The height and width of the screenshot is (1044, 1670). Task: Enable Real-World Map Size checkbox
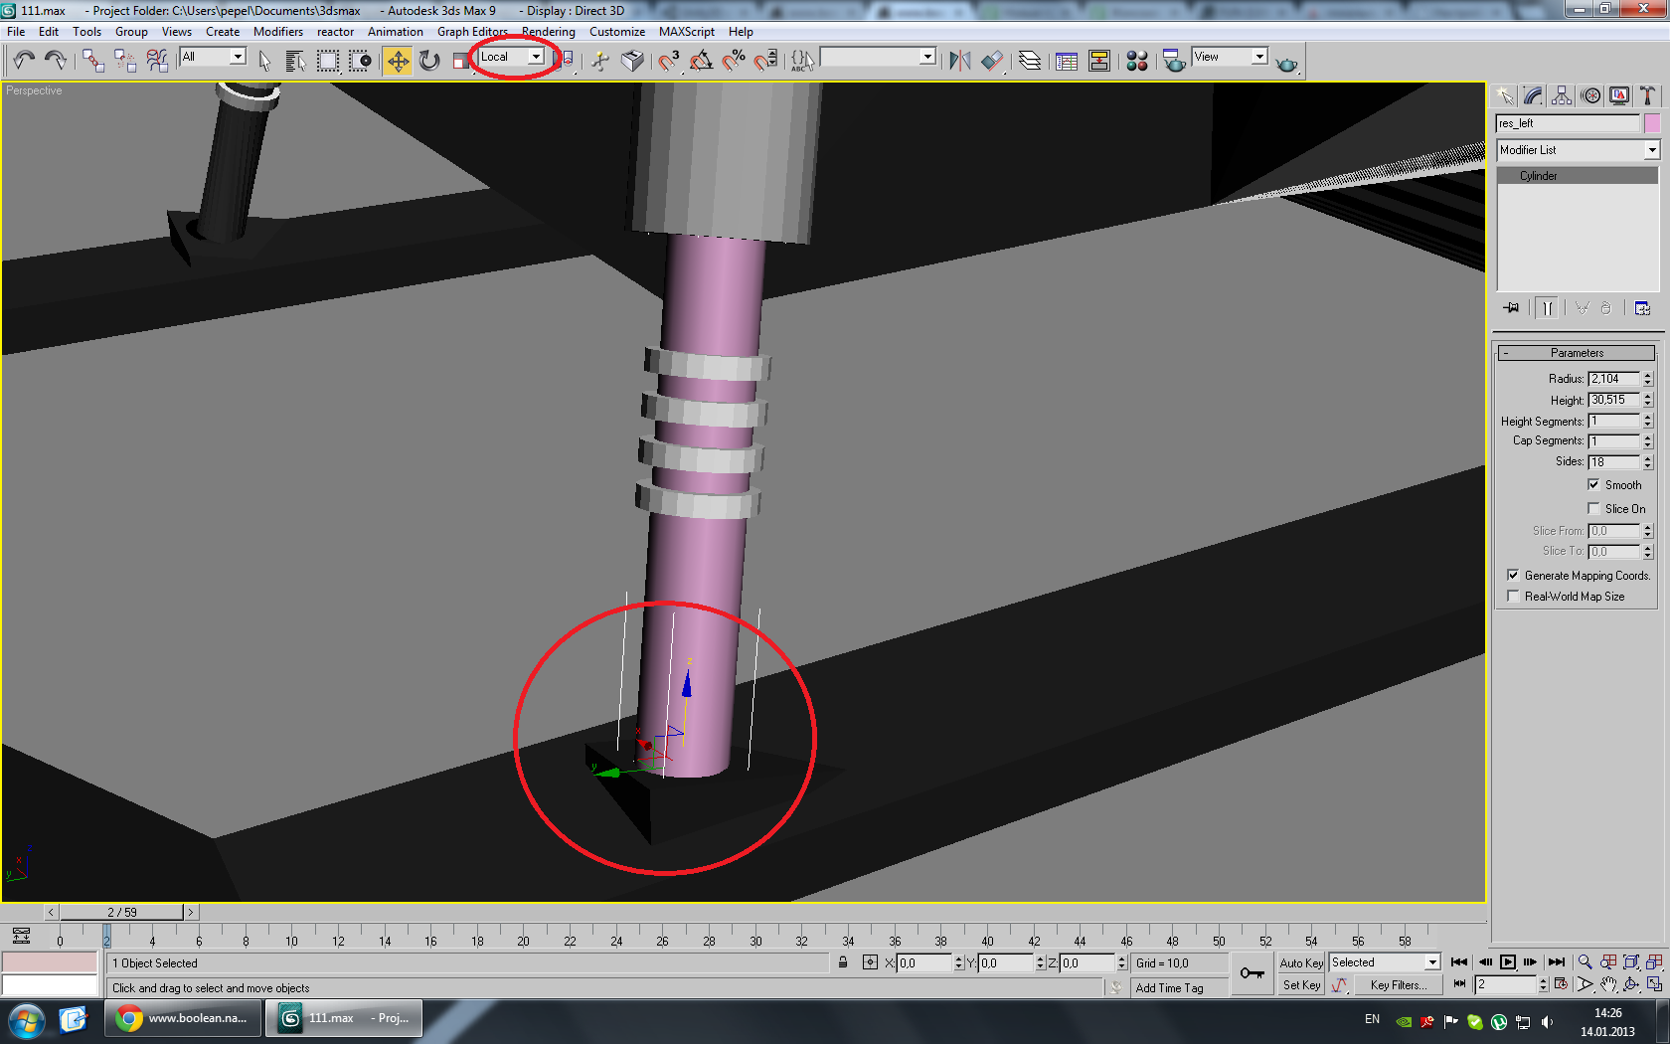[1513, 597]
